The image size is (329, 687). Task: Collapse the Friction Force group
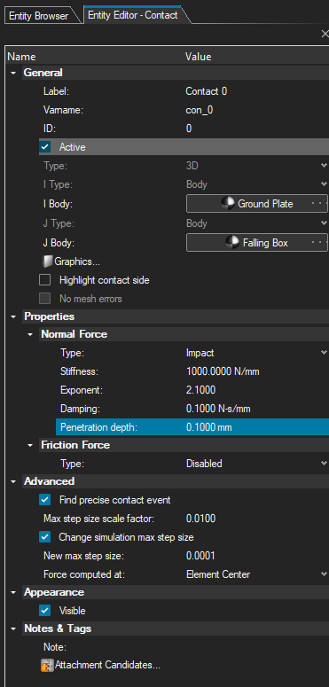[x=30, y=445]
